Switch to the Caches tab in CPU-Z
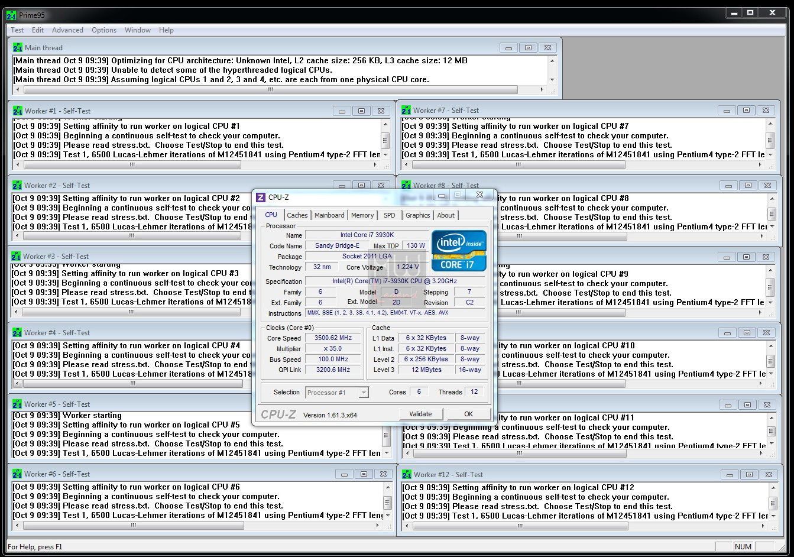This screenshot has height=557, width=794. [297, 215]
